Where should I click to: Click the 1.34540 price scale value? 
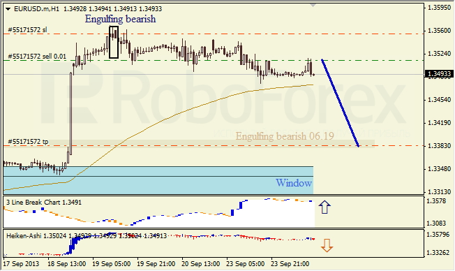(x=440, y=100)
